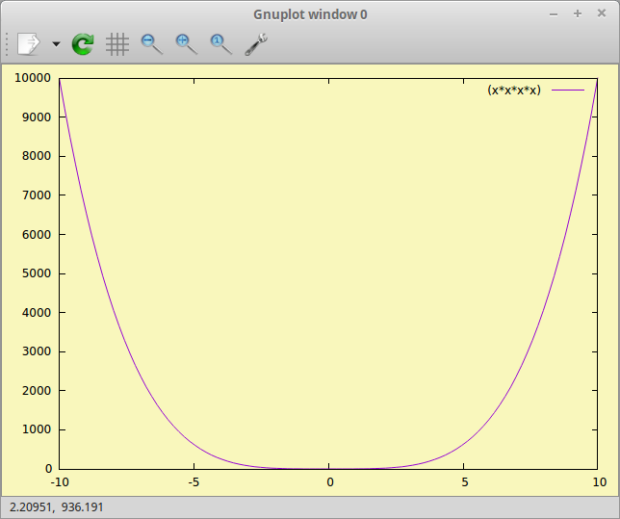Open the export dropdown arrow
Screen dimensions: 620x519
pyautogui.click(x=56, y=44)
